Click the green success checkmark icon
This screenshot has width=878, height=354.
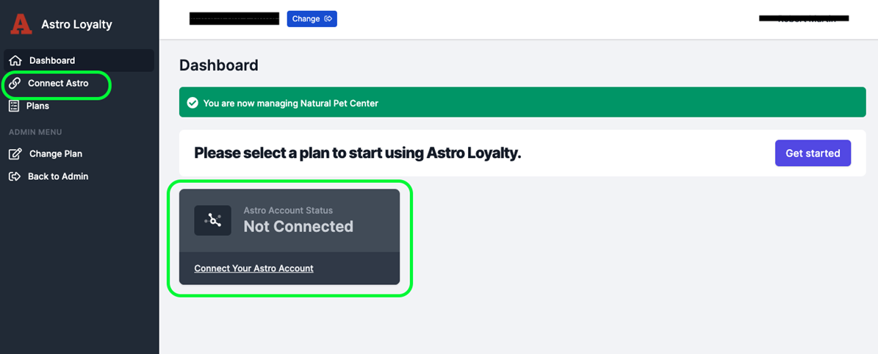coord(192,104)
